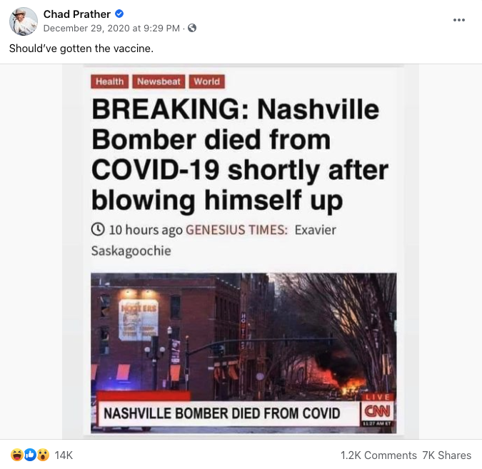
Task: Select the World category tag
Action: click(207, 81)
